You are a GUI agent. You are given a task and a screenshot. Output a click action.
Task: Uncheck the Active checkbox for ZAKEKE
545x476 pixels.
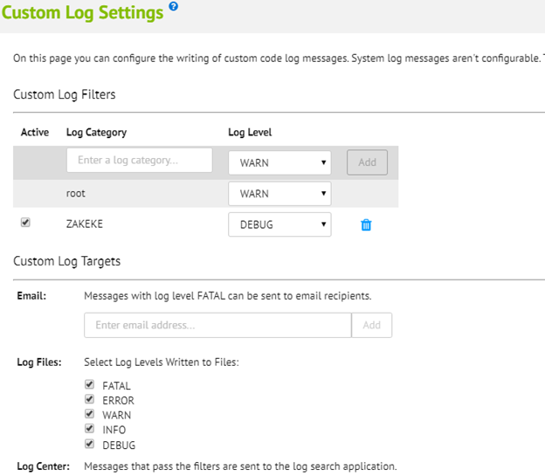[25, 222]
